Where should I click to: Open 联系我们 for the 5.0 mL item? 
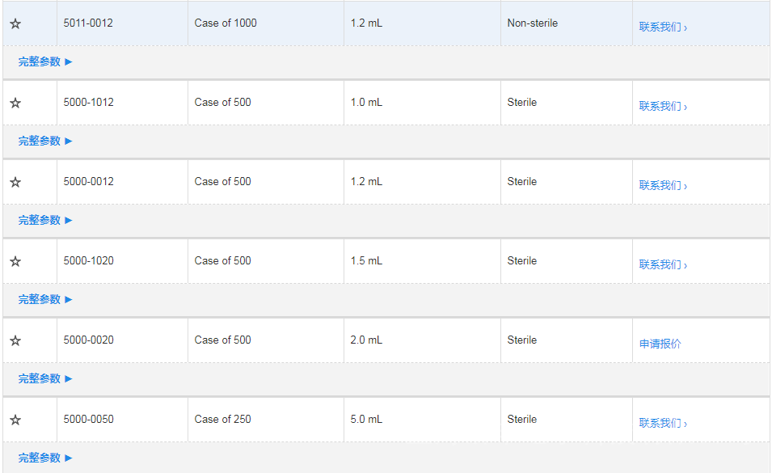click(x=663, y=423)
